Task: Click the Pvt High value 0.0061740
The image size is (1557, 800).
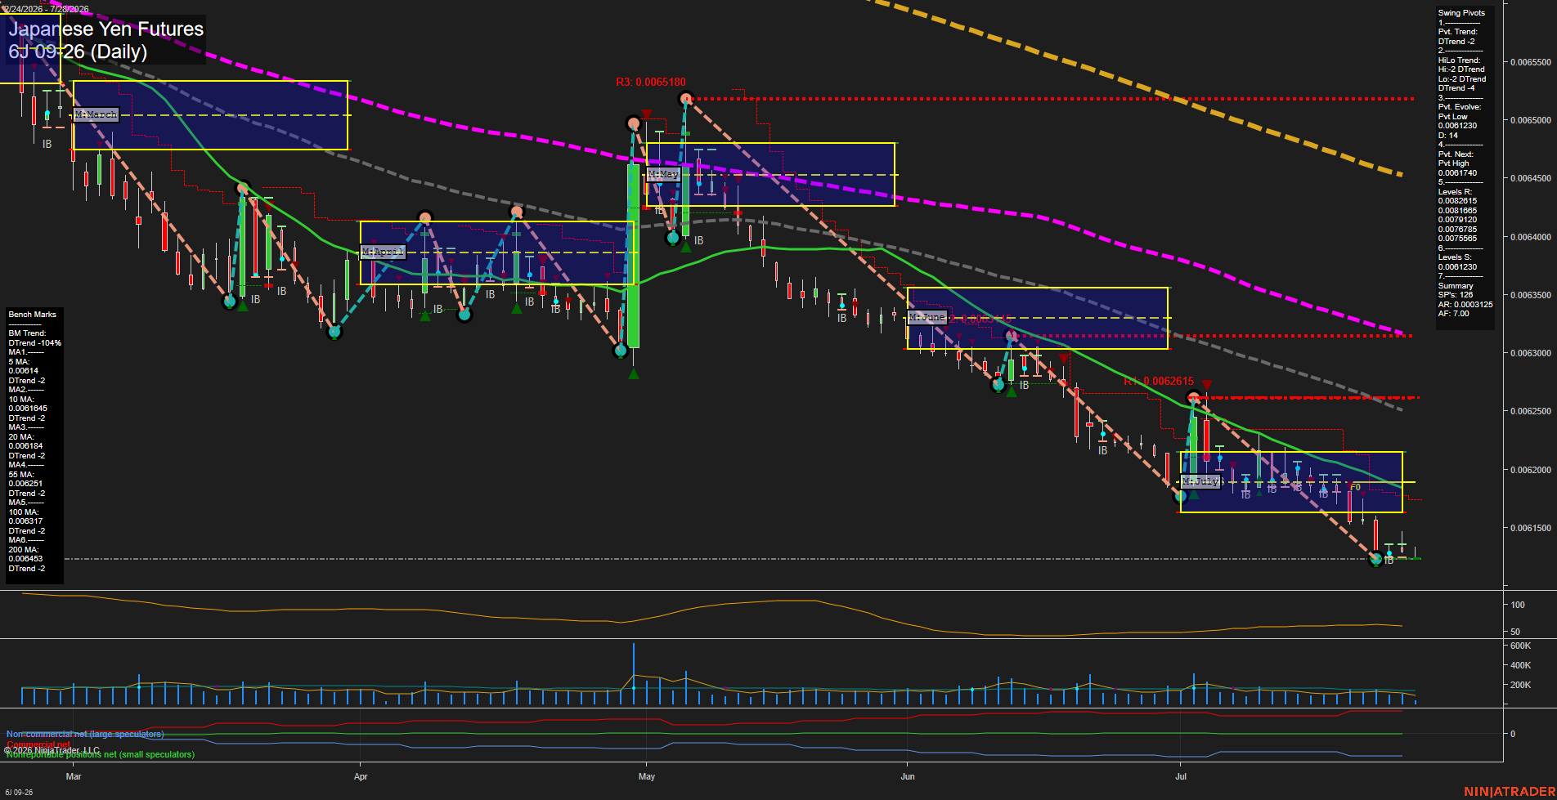Action: [1458, 173]
